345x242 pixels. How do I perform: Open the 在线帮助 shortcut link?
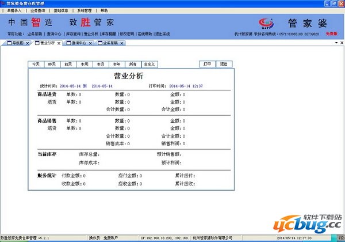(x=145, y=34)
